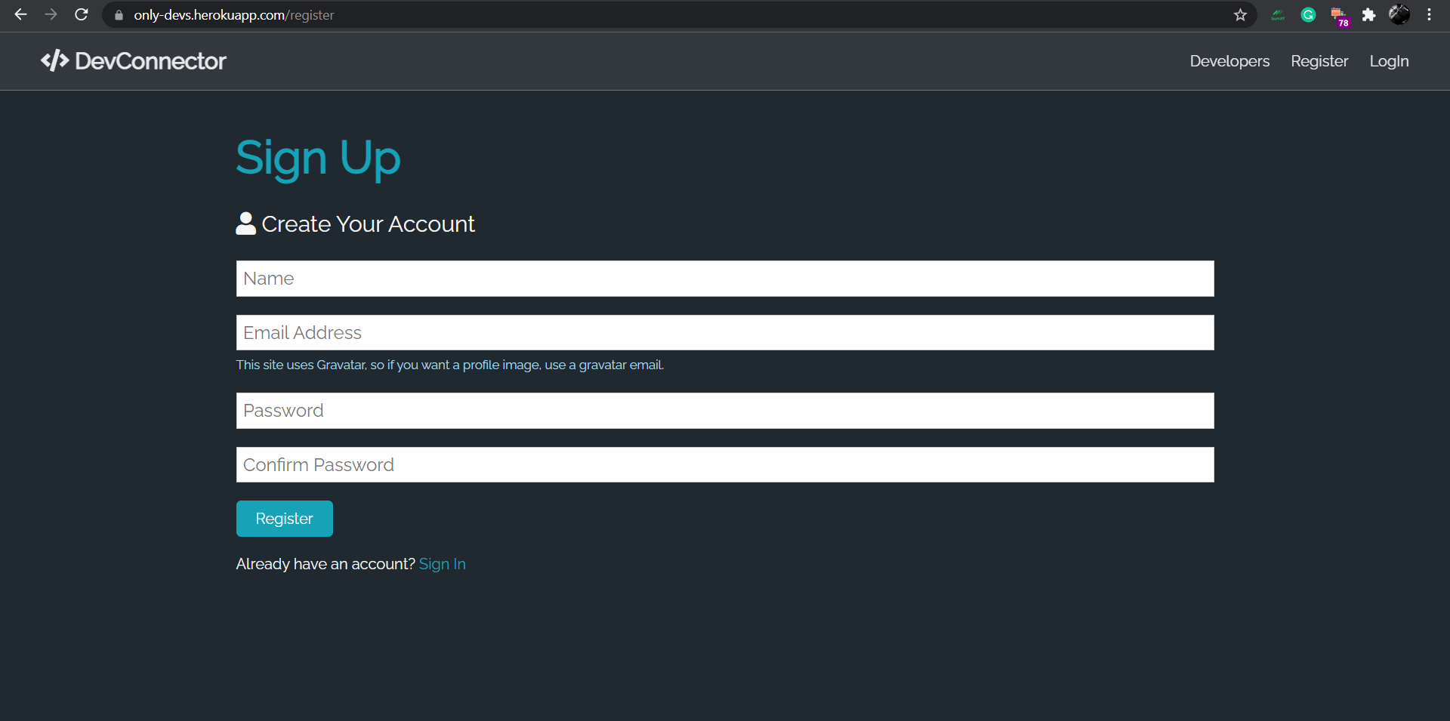Open Chrome three-dot menu
Image resolution: width=1450 pixels, height=721 pixels.
coord(1429,15)
